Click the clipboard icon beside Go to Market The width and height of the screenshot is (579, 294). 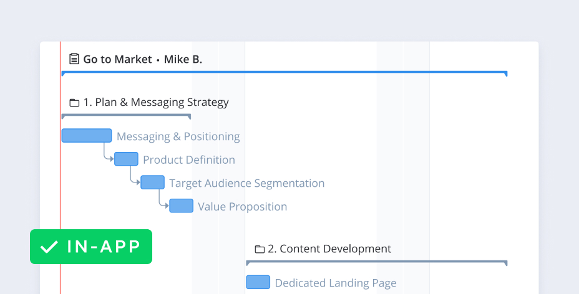74,59
